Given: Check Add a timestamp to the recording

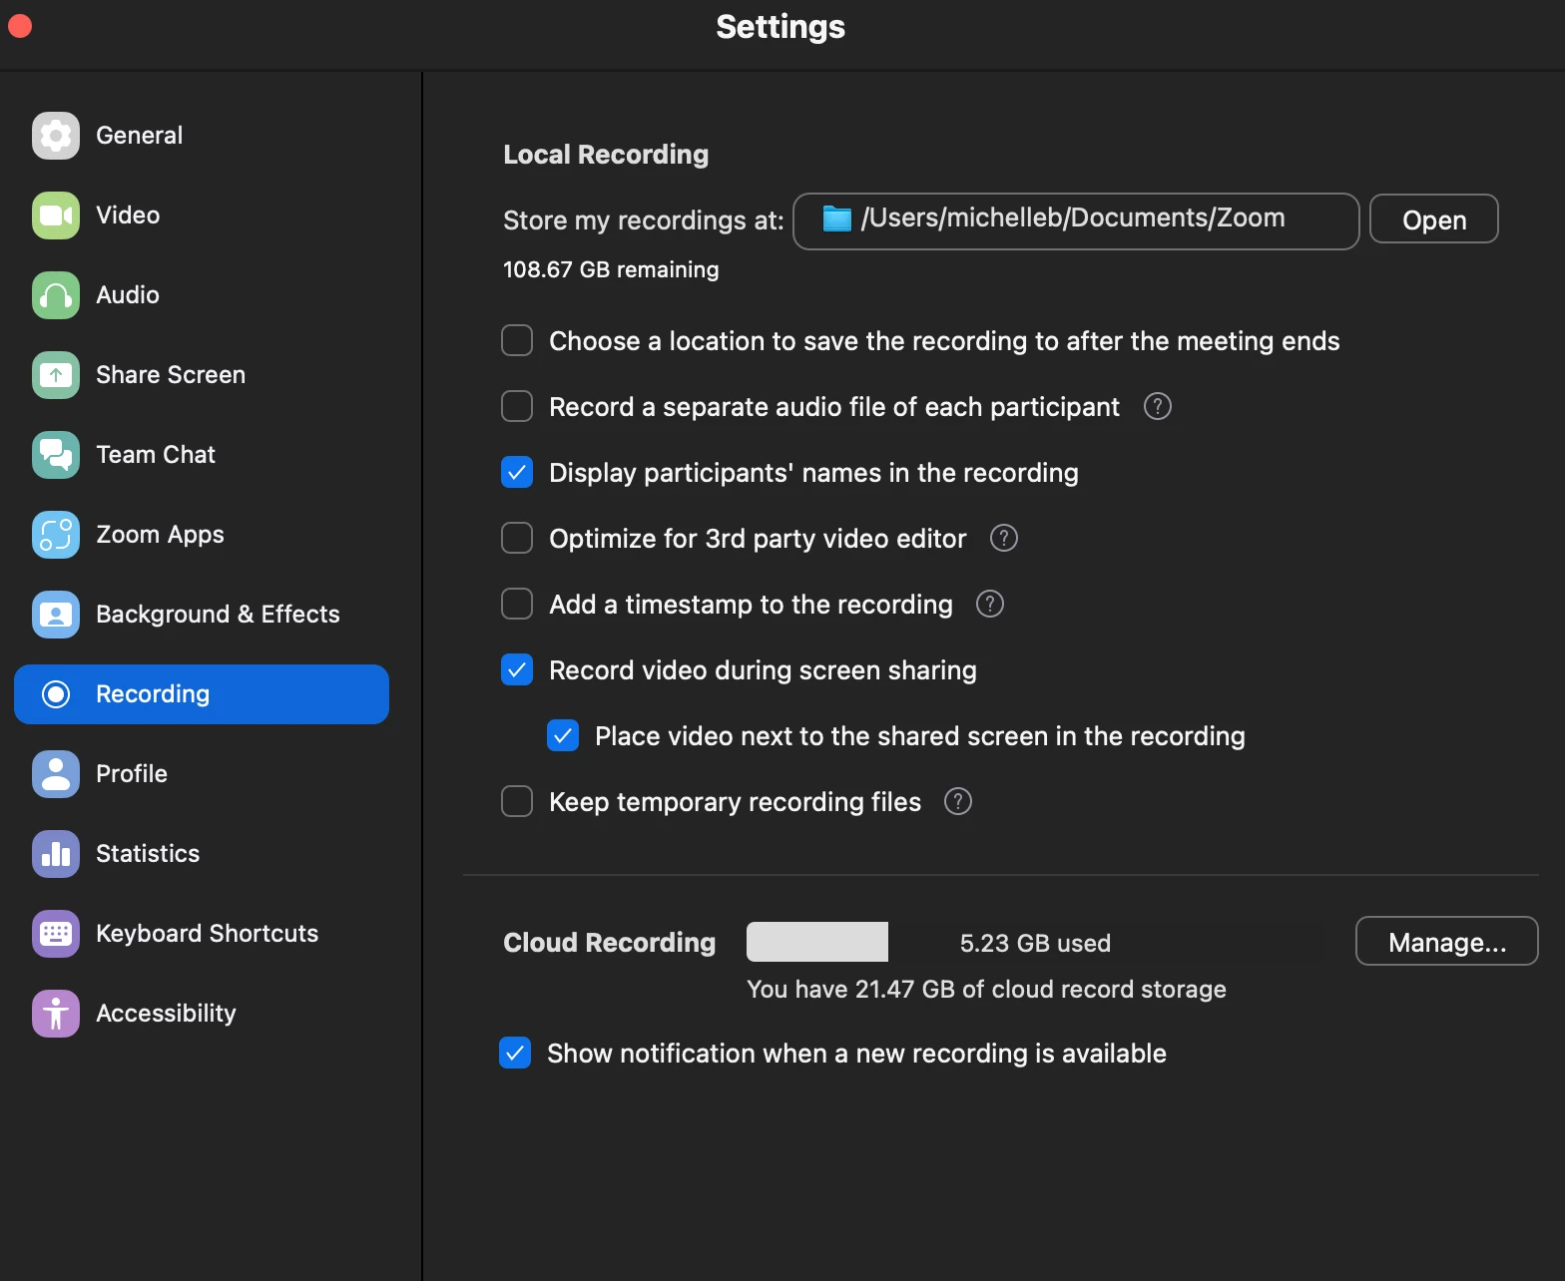Looking at the screenshot, I should [517, 605].
